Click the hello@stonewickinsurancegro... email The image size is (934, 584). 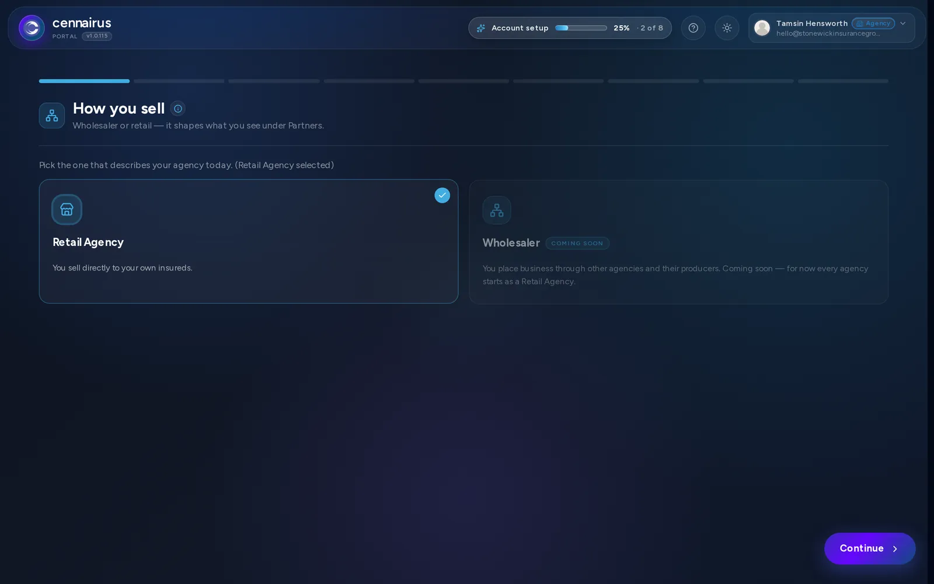[828, 34]
